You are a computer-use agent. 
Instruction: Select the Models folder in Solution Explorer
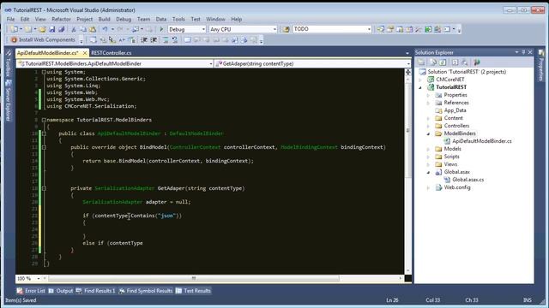click(452, 149)
